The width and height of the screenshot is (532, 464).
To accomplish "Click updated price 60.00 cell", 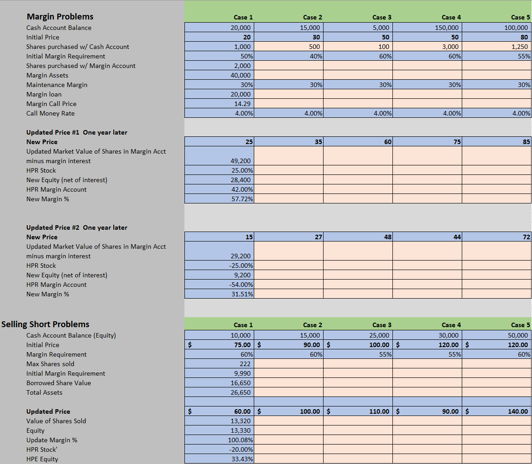I will point(219,411).
